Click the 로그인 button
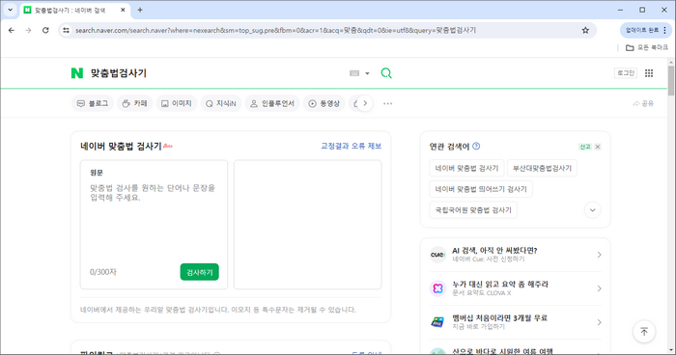Viewport: 676px width, 355px height. click(x=626, y=73)
